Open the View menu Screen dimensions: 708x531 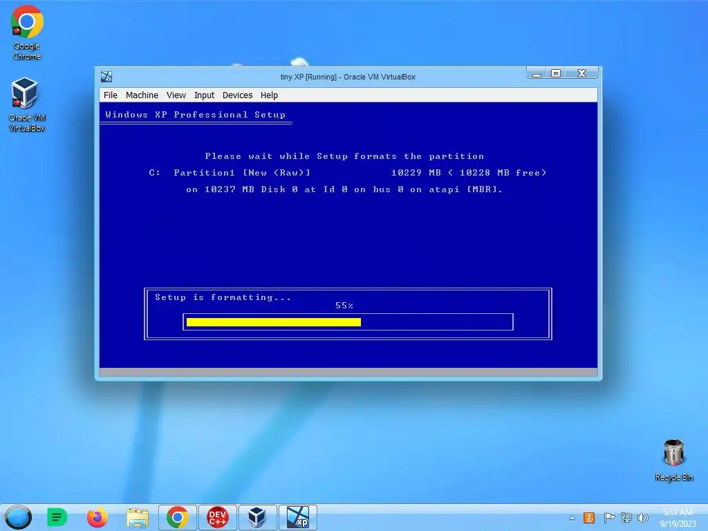176,95
